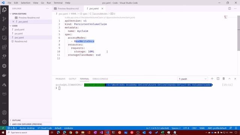Change indentation via Spaces: 2
The image size is (240, 135).
click(x=176, y=128)
